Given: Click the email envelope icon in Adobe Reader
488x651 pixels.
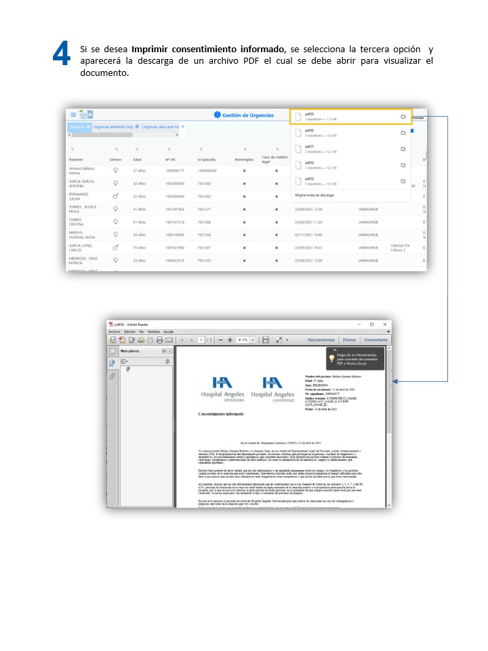Looking at the screenshot, I should pos(169,340).
